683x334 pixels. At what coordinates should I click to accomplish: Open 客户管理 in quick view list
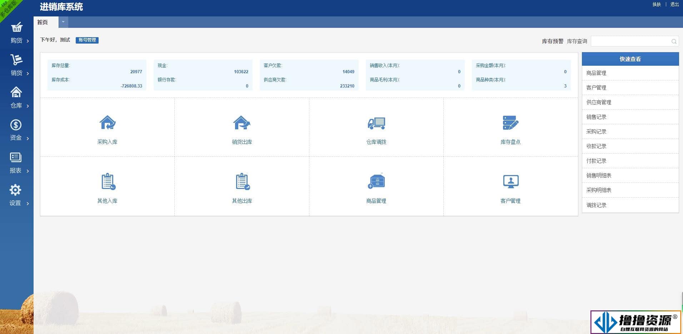630,88
